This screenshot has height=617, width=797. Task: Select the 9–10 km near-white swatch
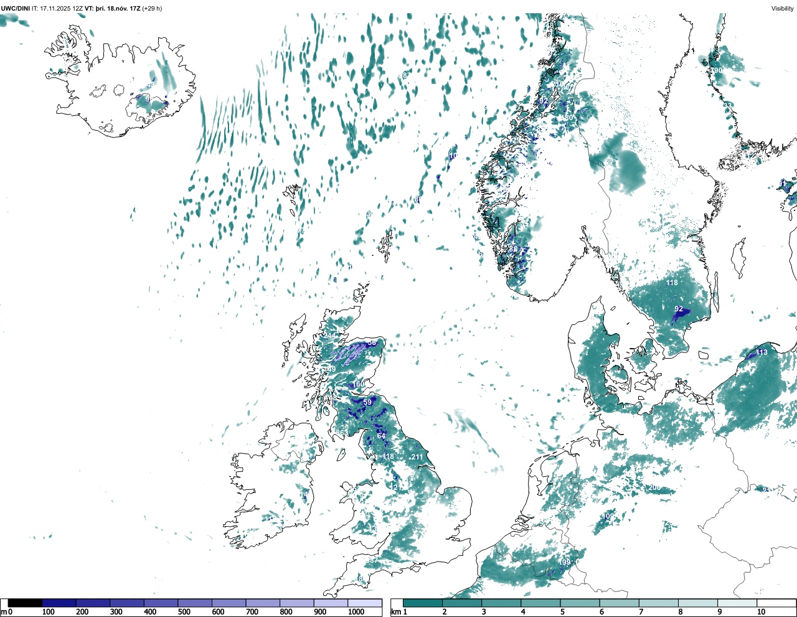click(737, 603)
